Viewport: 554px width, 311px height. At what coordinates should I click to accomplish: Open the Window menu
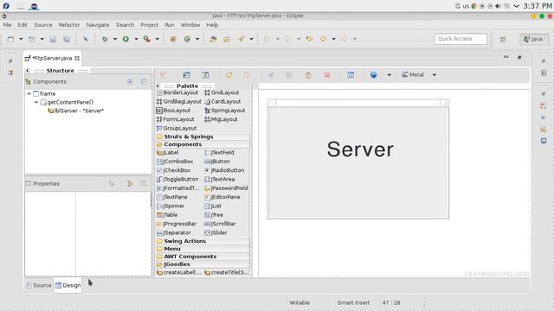[190, 25]
